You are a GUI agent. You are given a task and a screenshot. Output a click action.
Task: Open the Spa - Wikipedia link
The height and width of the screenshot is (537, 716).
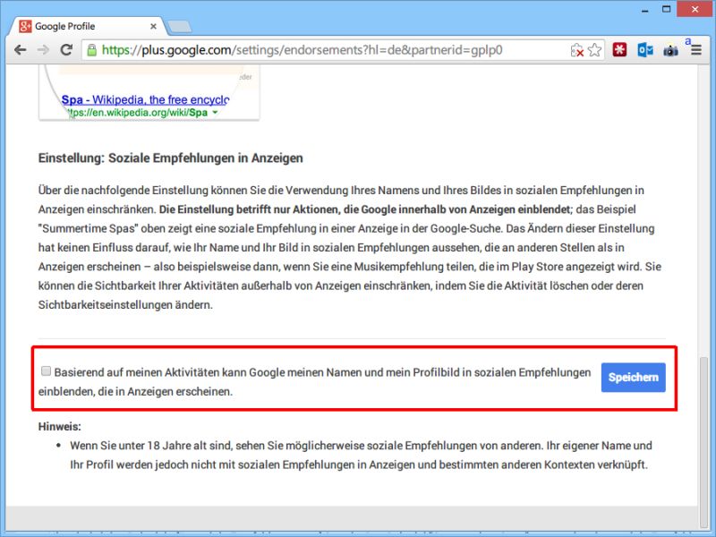145,99
